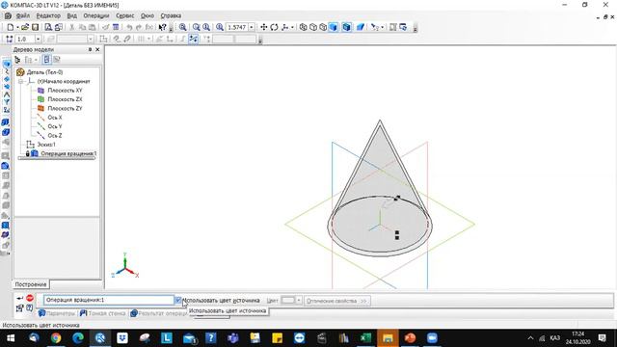Screen dimensions: 617x347
Task: Open the Windows Start menu
Action: coord(11,338)
